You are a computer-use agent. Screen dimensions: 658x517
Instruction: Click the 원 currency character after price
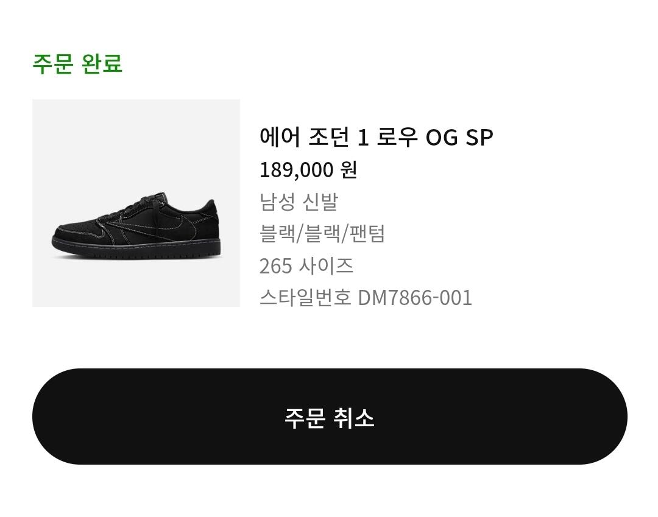click(348, 170)
